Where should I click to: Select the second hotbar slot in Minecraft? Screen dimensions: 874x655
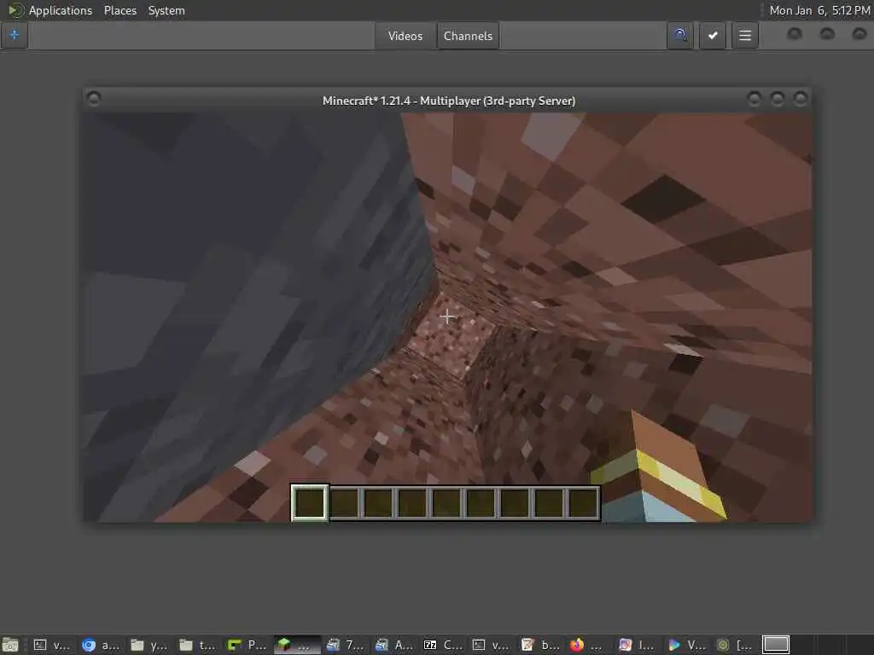click(x=344, y=502)
